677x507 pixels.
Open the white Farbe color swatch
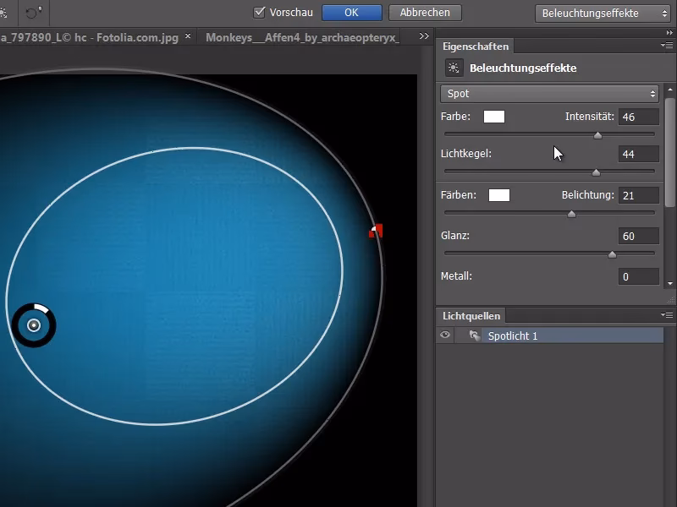click(x=494, y=117)
